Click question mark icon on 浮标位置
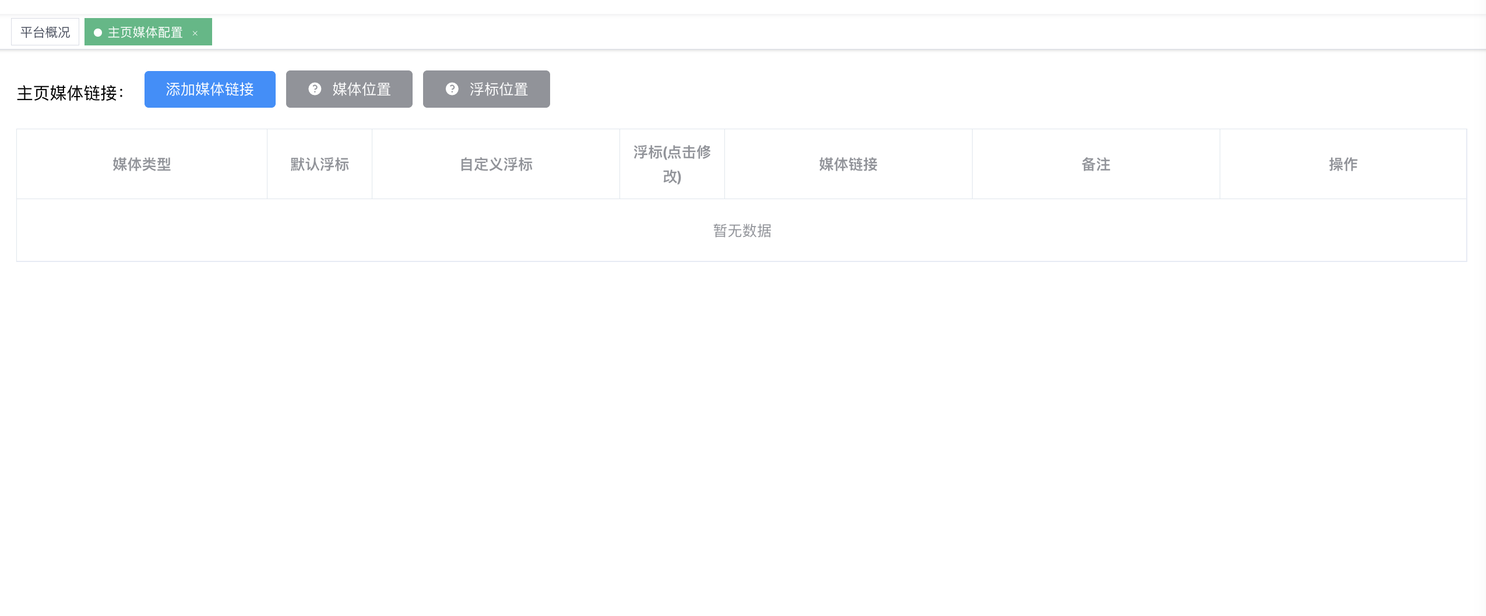 452,89
